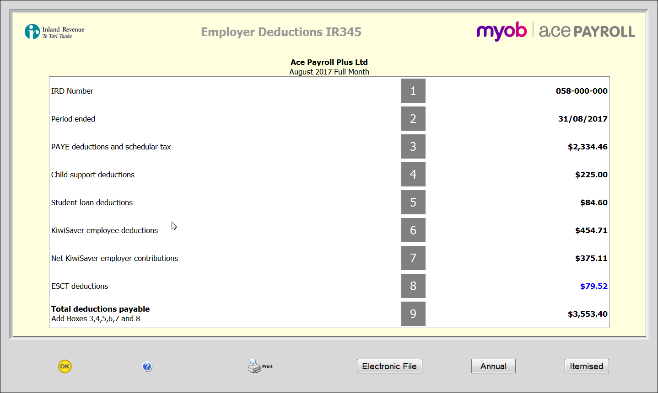Click box 9 for total deductions
658x393 pixels.
click(413, 314)
